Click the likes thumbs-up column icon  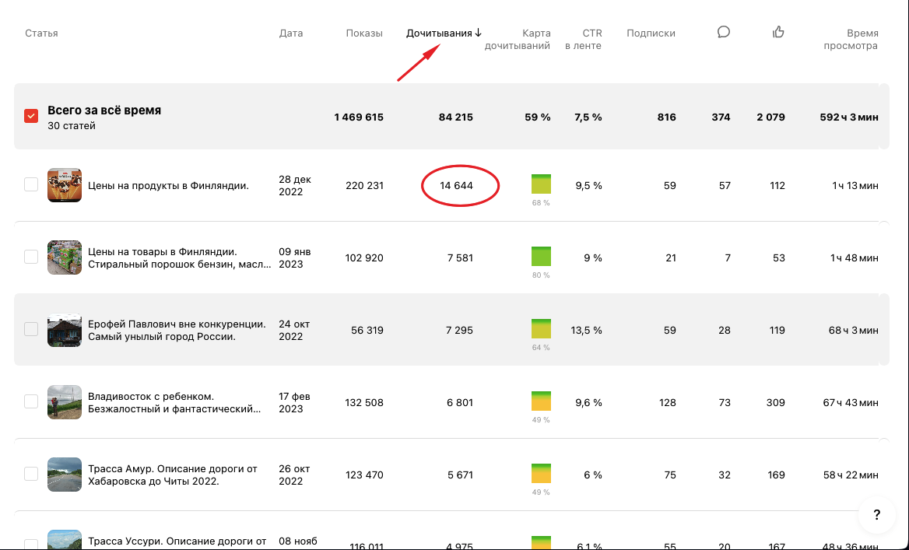click(x=778, y=32)
